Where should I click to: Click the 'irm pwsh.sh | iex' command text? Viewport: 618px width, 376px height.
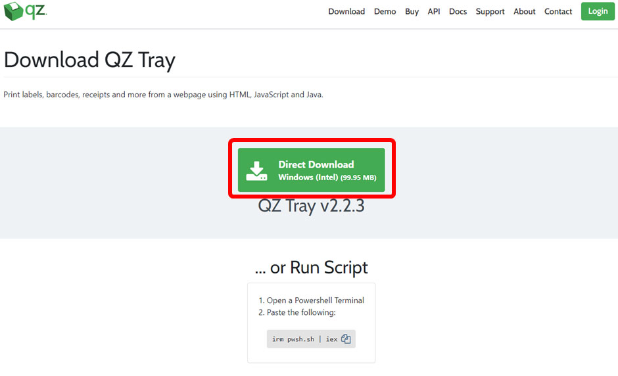(304, 339)
